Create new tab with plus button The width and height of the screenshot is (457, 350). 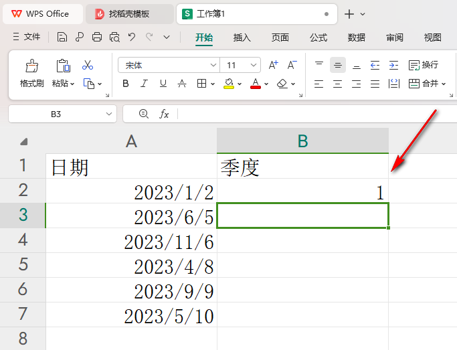[349, 14]
